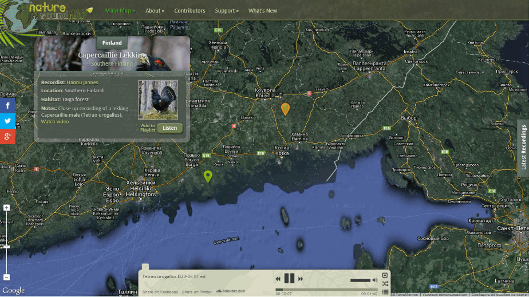Add Capercaillie recording to playlist
This screenshot has height=297, width=529.
point(148,128)
